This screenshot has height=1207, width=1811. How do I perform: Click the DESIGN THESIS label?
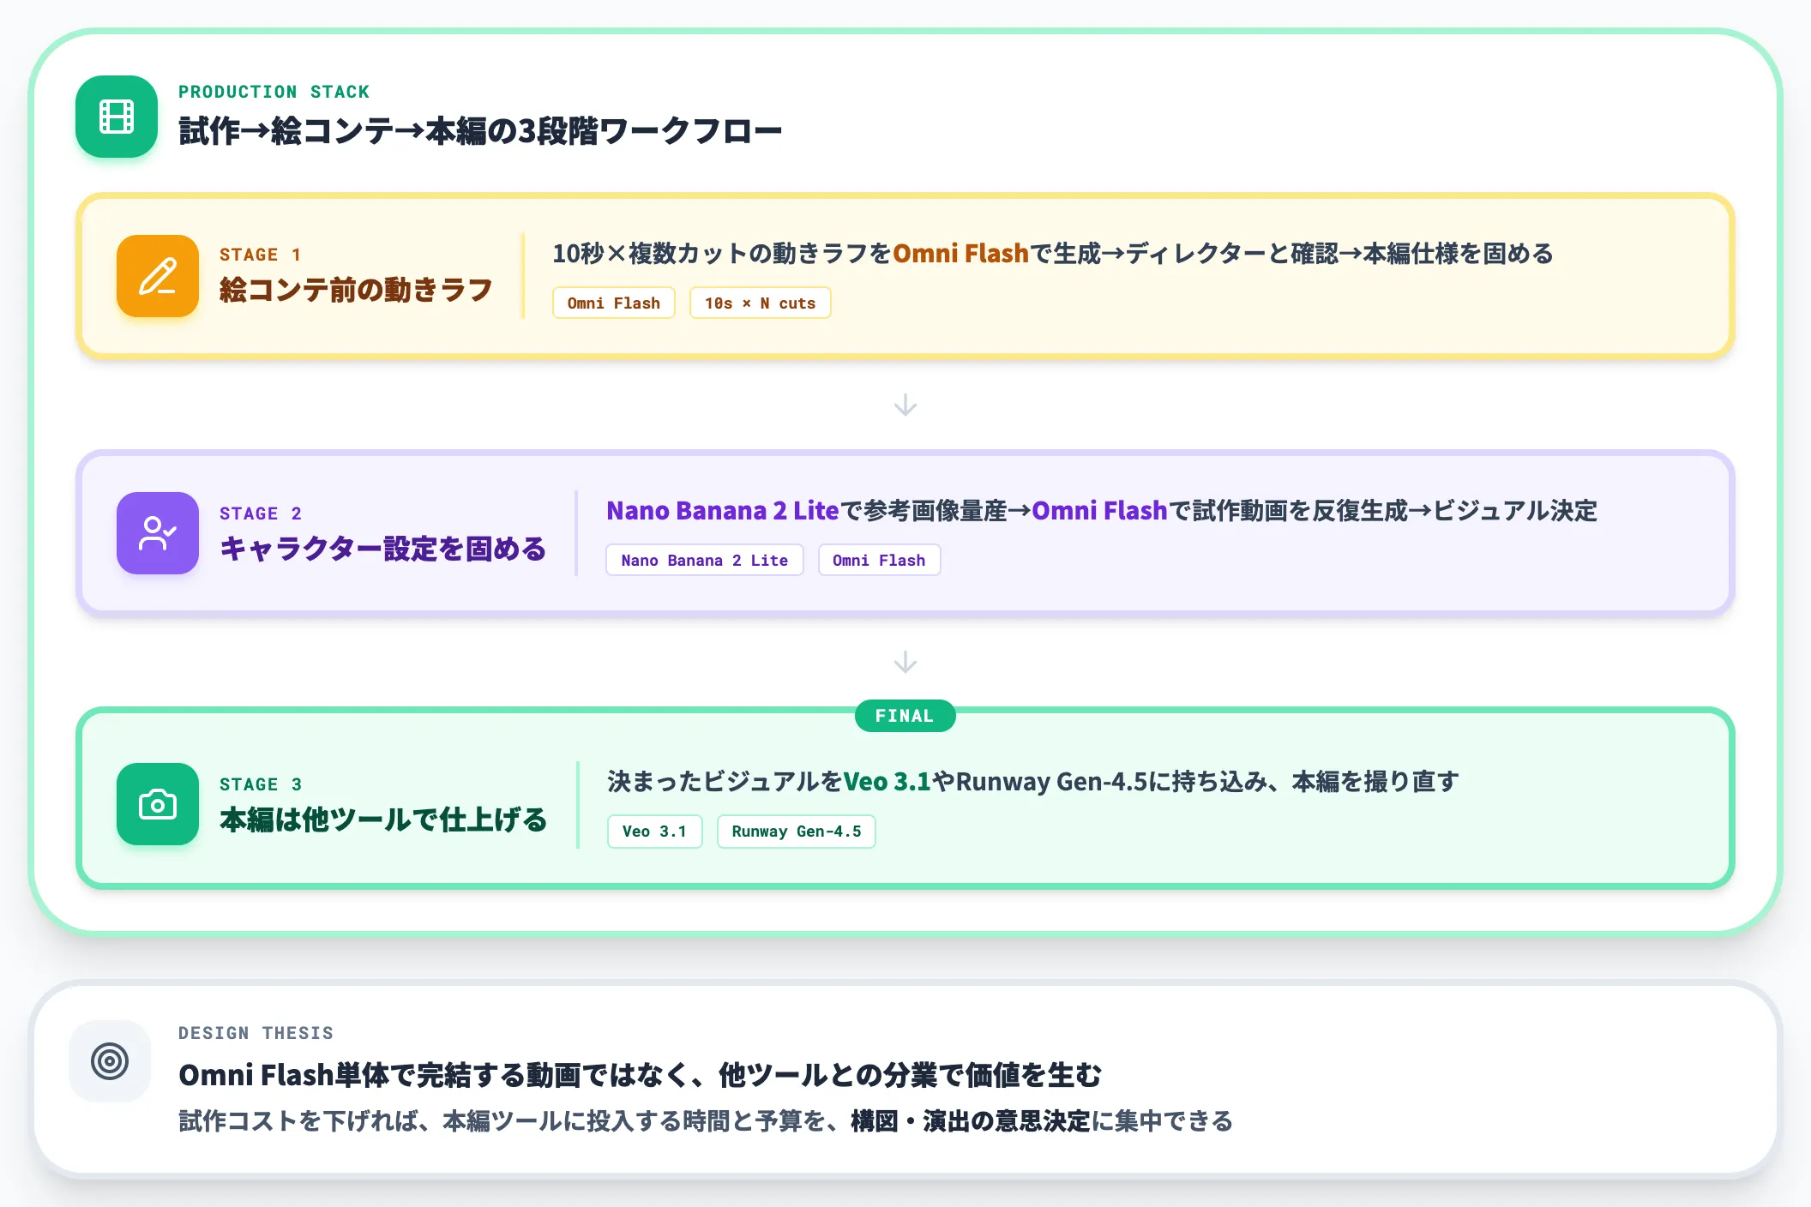pyautogui.click(x=256, y=1033)
